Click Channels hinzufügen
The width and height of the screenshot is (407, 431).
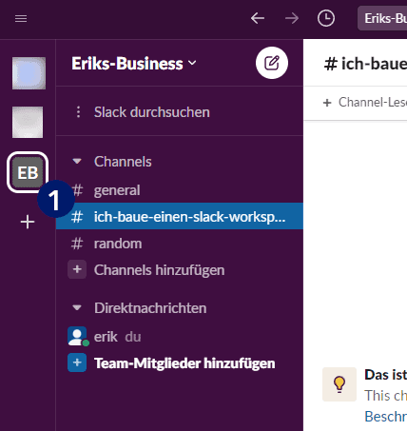point(159,270)
